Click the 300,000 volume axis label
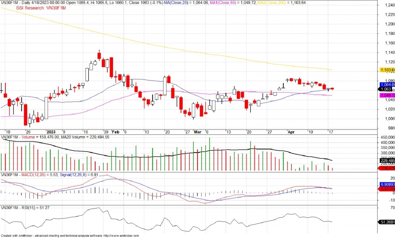 (x=388, y=153)
